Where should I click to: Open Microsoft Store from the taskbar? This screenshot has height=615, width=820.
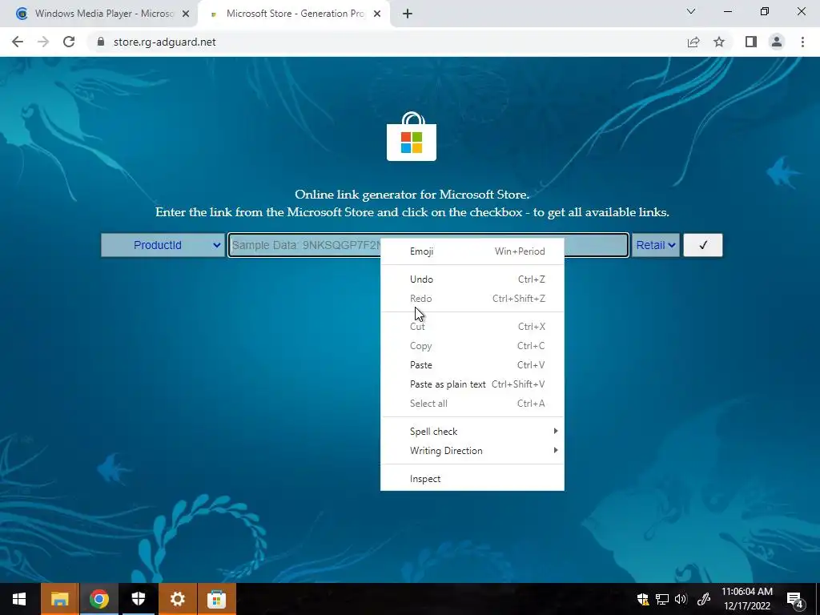click(216, 599)
